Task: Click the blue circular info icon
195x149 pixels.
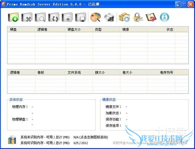Action: pos(164,17)
